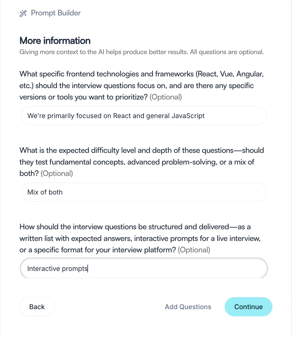The width and height of the screenshot is (292, 337).
Task: Click the magic wand Prompt Builder icon
Action: point(23,13)
